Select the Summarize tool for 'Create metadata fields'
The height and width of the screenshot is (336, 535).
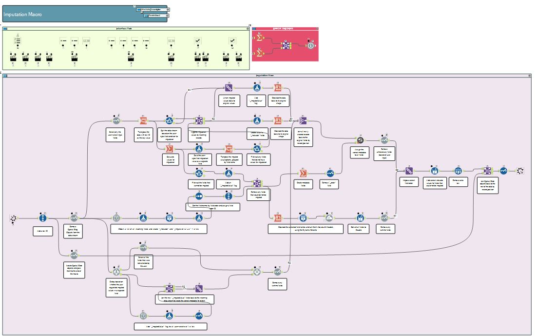pyautogui.click(x=303, y=173)
